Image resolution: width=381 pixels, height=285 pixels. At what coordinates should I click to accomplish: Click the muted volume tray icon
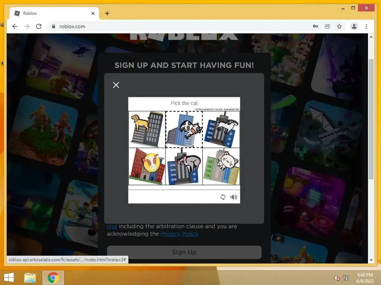click(x=337, y=278)
